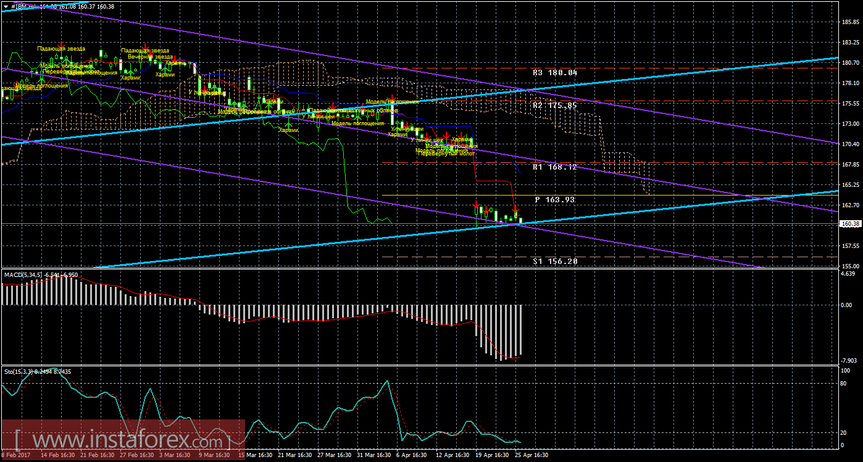The height and width of the screenshot is (462, 863).
Task: Click the 165.25 price axis value
Action: tap(851, 185)
